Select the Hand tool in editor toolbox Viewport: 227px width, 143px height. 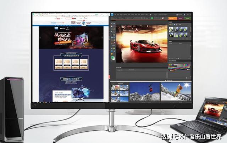tap(112, 26)
